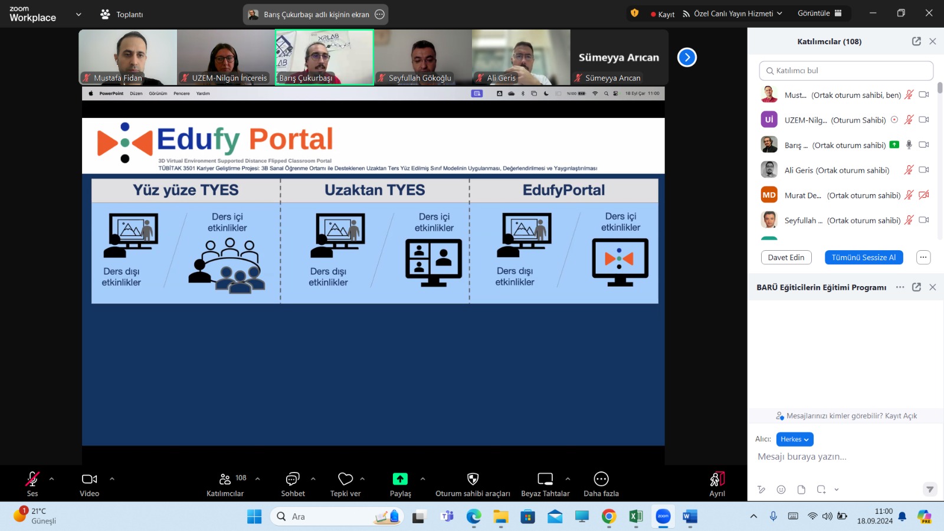Open video options arrow next to Video
944x531 pixels.
tap(112, 478)
